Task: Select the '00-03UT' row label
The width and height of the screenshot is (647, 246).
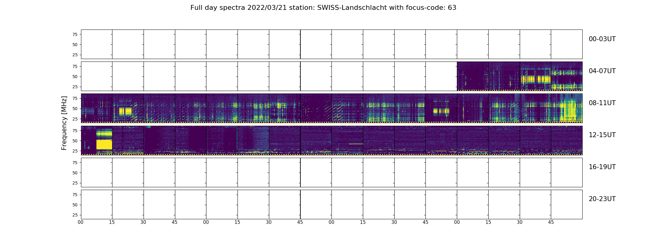Action: point(602,39)
